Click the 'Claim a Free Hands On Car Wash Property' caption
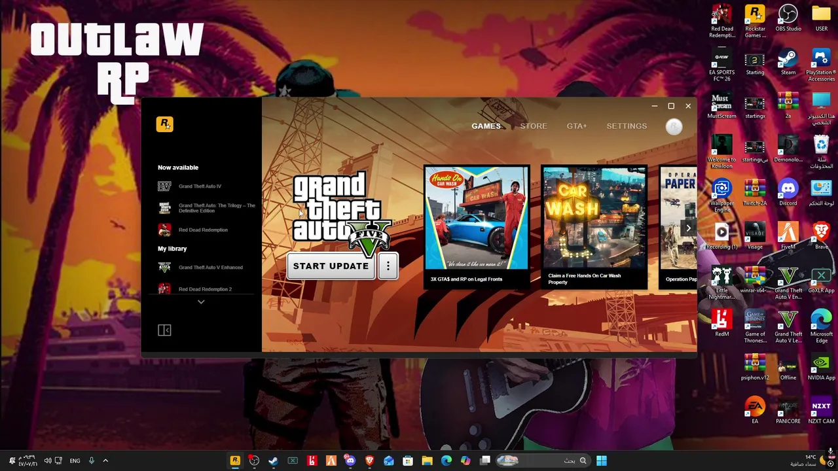Screen dimensions: 838x471 (x=584, y=279)
